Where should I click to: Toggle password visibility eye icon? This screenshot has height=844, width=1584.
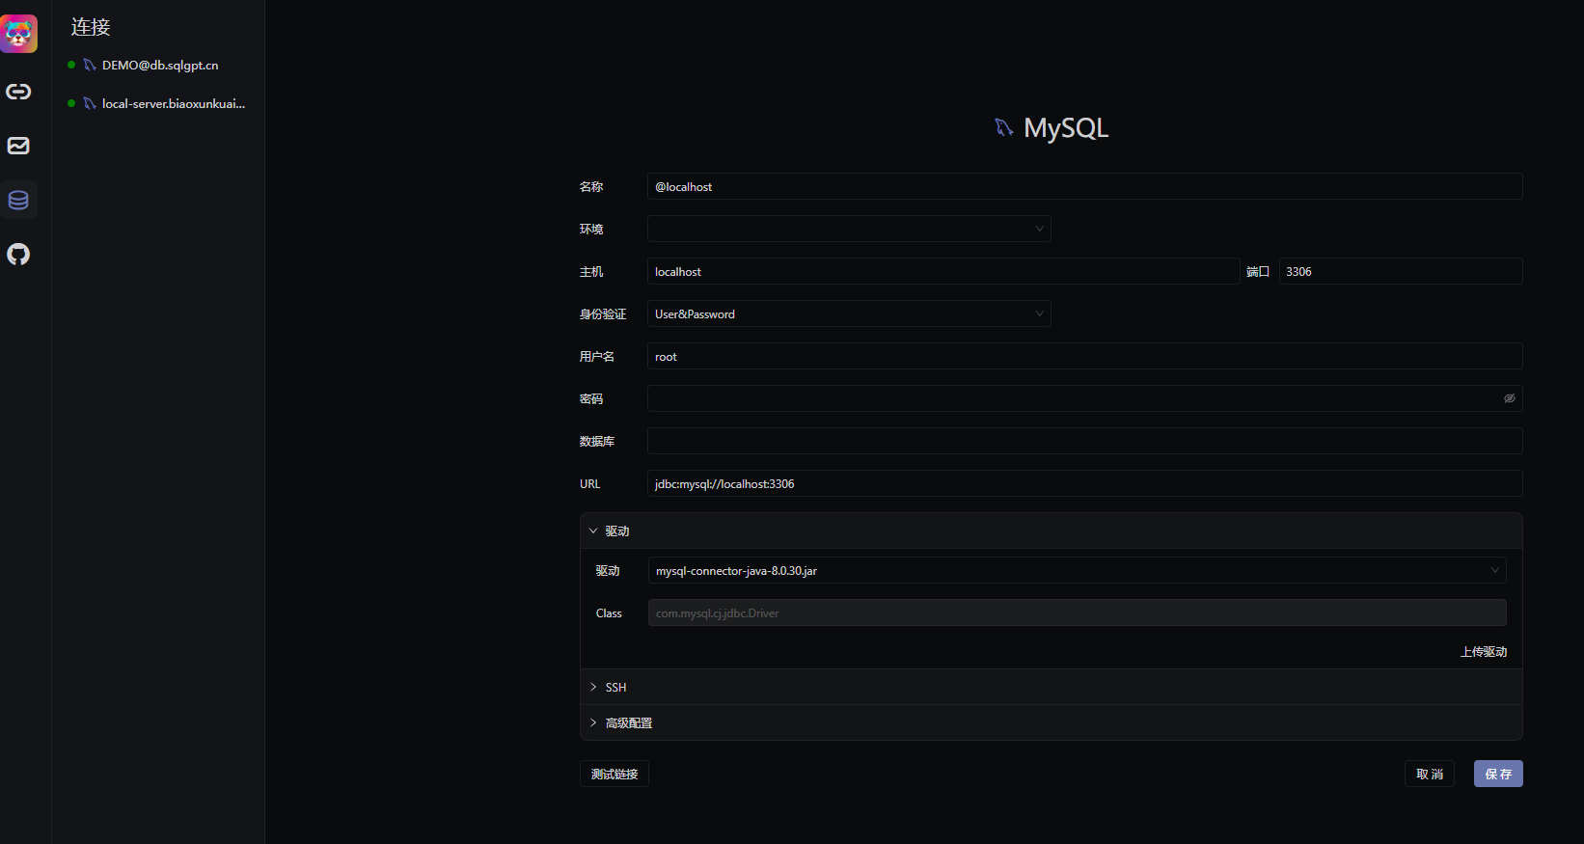1510,398
